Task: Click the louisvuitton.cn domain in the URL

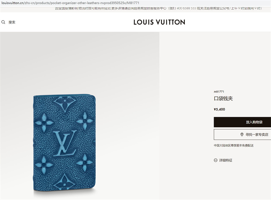Action: (x=13, y=3)
